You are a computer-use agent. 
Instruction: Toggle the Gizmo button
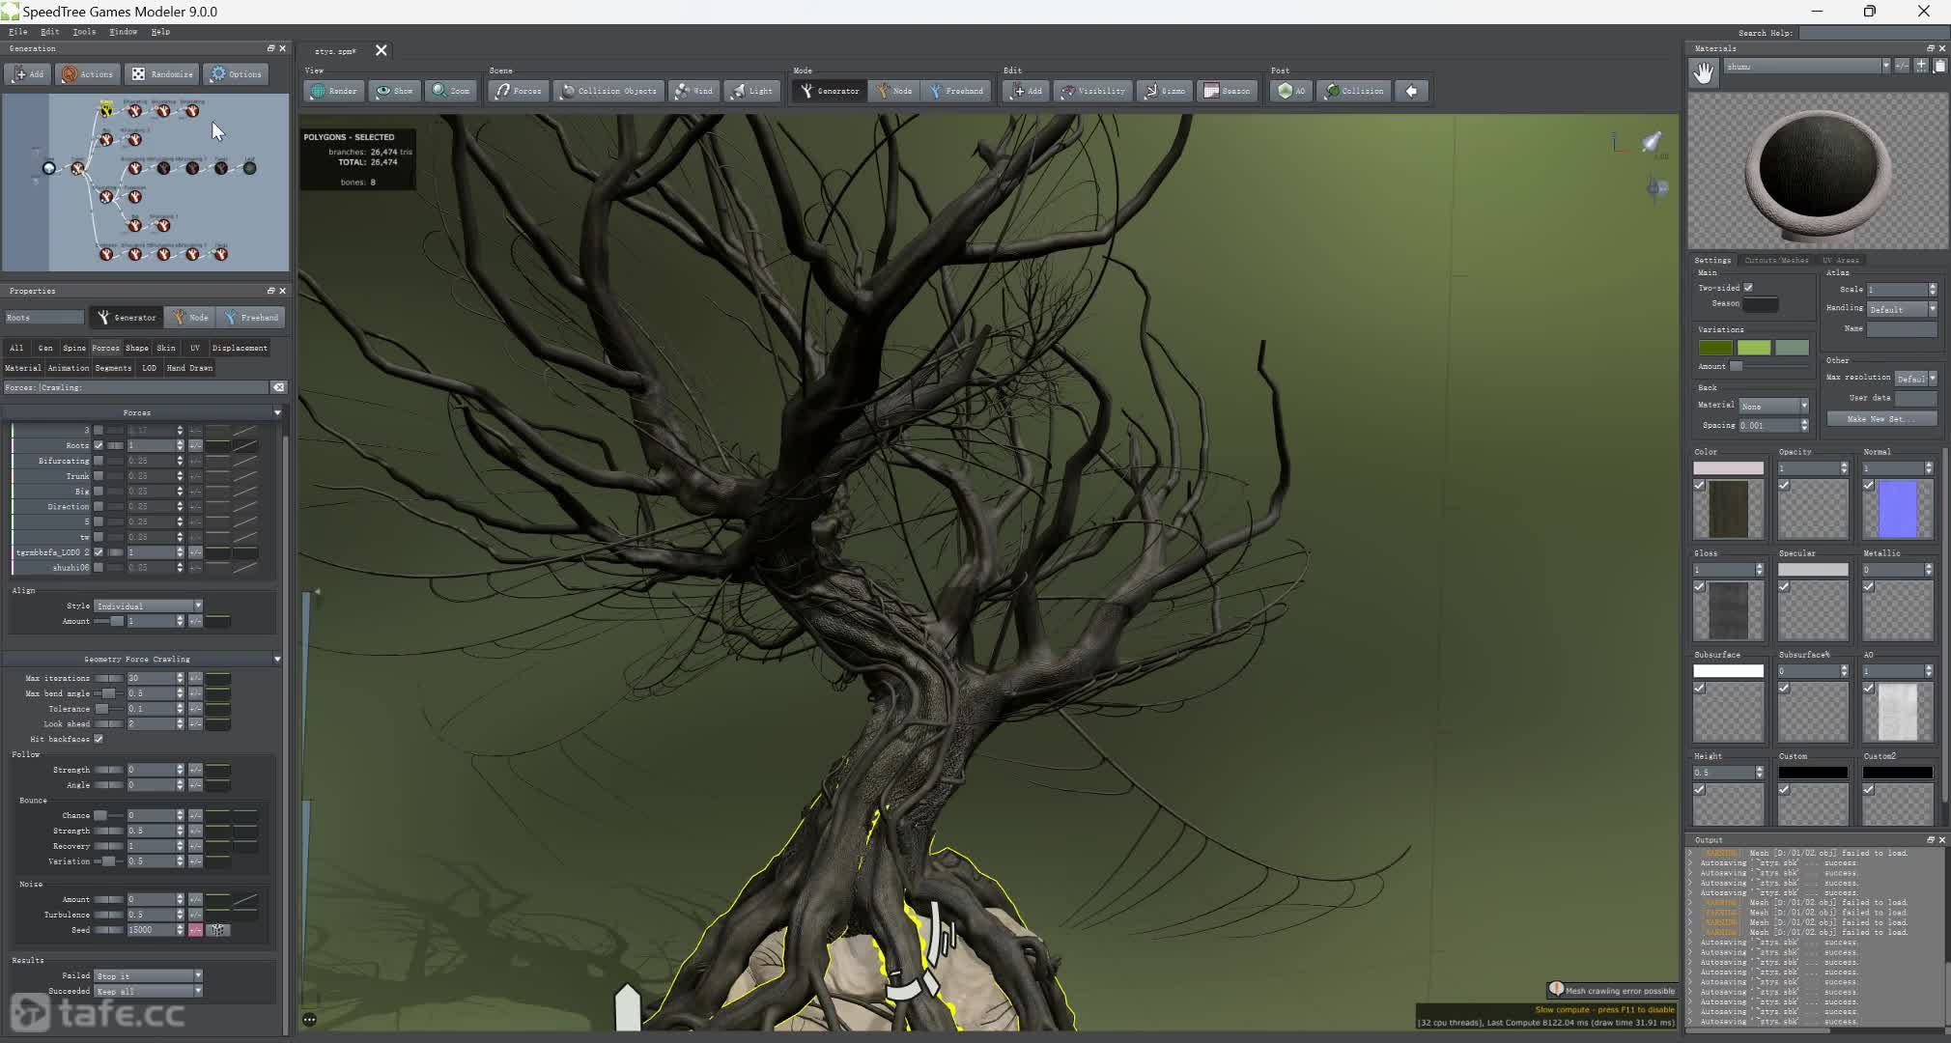[x=1165, y=91]
